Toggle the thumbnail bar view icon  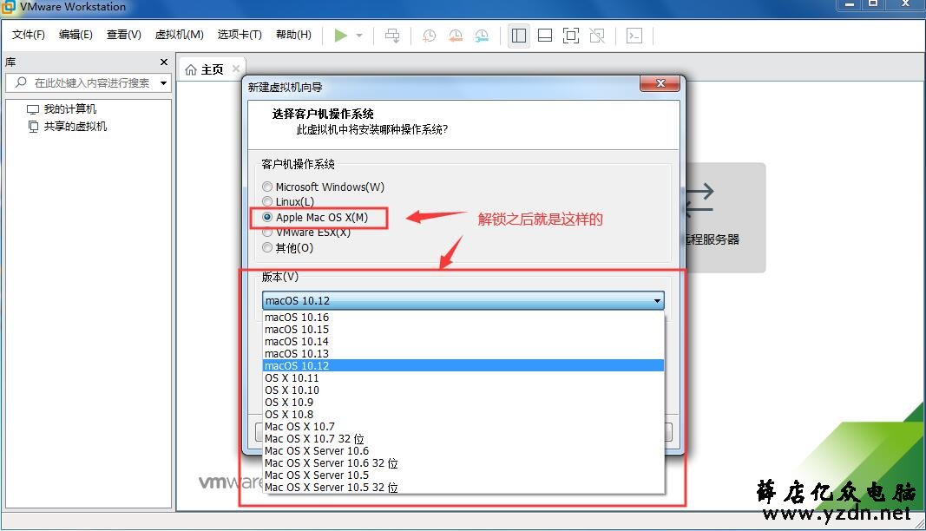(x=545, y=36)
